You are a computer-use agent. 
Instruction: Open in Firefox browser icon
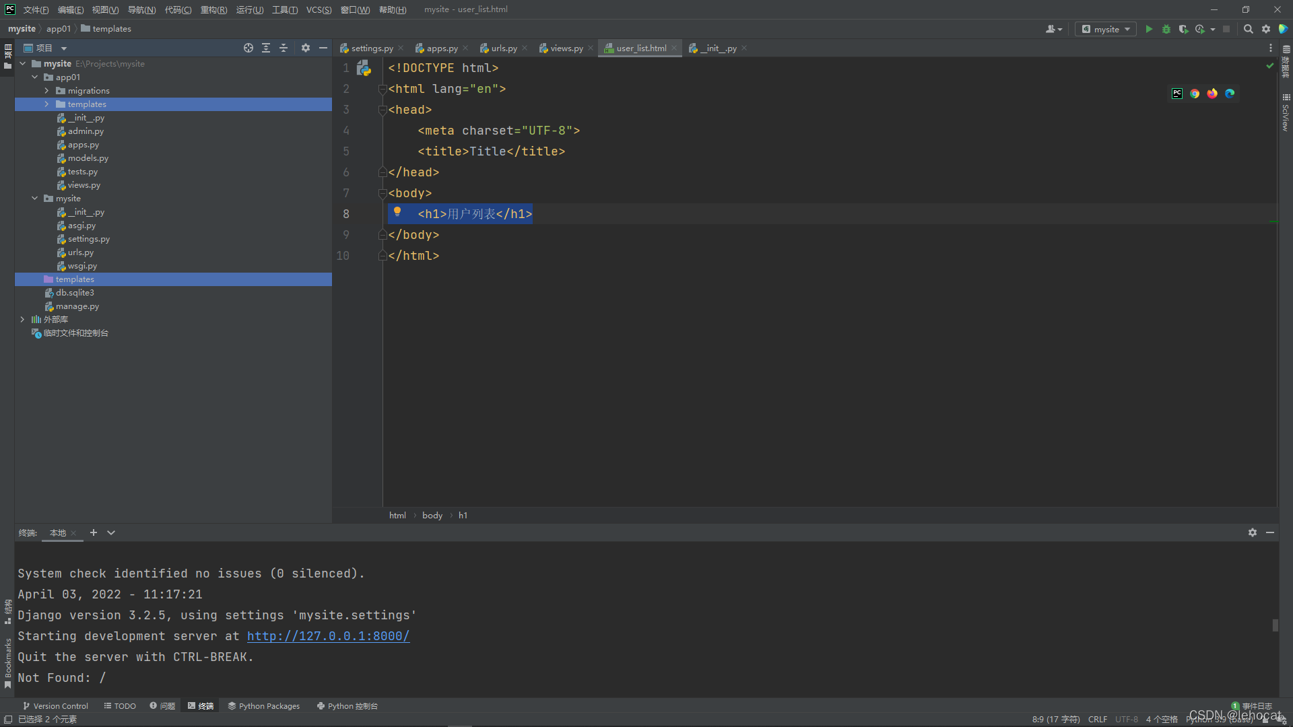[x=1212, y=94]
